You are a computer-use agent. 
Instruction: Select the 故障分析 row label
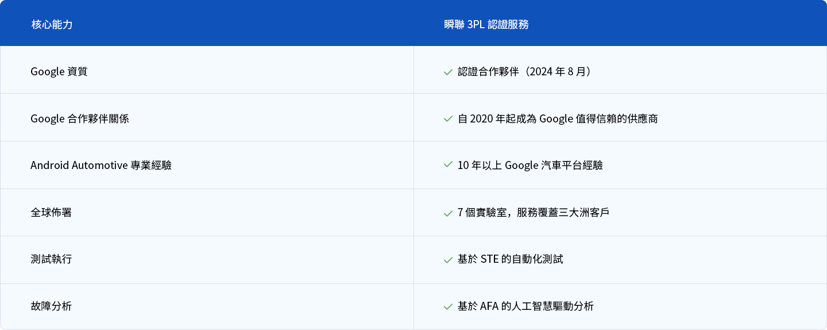(51, 306)
